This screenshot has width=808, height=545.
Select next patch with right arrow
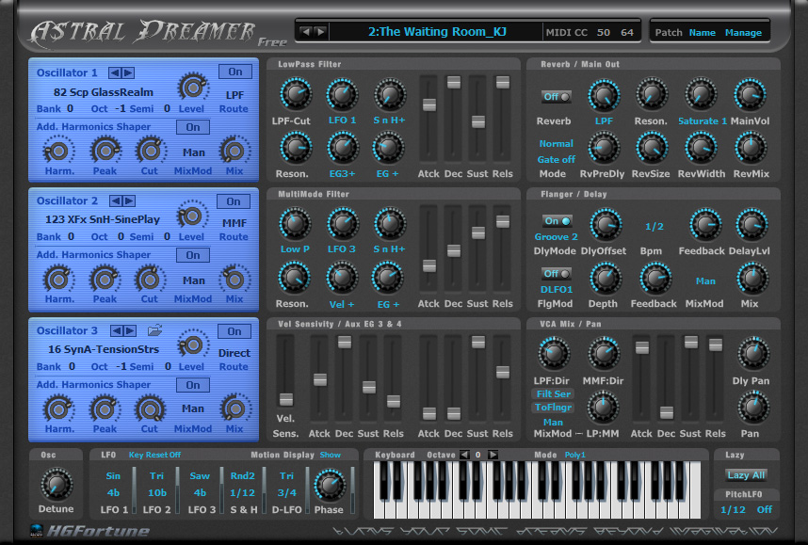320,32
